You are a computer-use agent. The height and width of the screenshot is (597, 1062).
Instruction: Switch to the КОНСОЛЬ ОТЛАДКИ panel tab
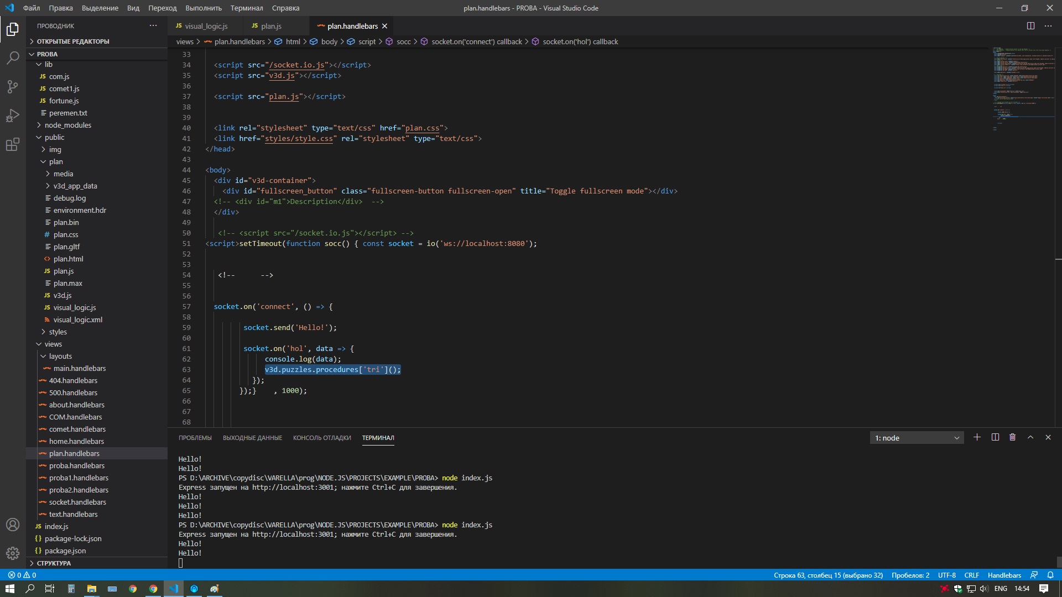point(322,438)
